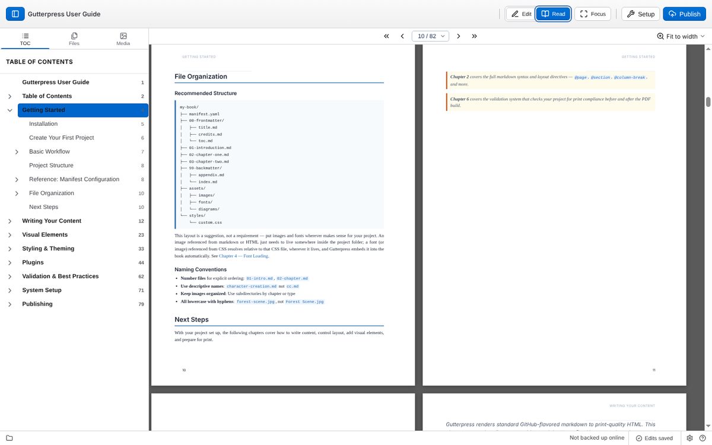712x445 pixels.
Task: Go to next page
Action: [459, 36]
